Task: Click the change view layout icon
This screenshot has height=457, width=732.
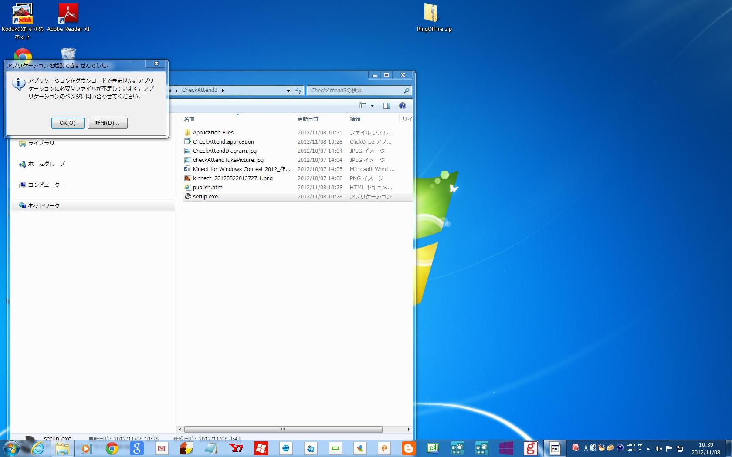Action: (363, 106)
